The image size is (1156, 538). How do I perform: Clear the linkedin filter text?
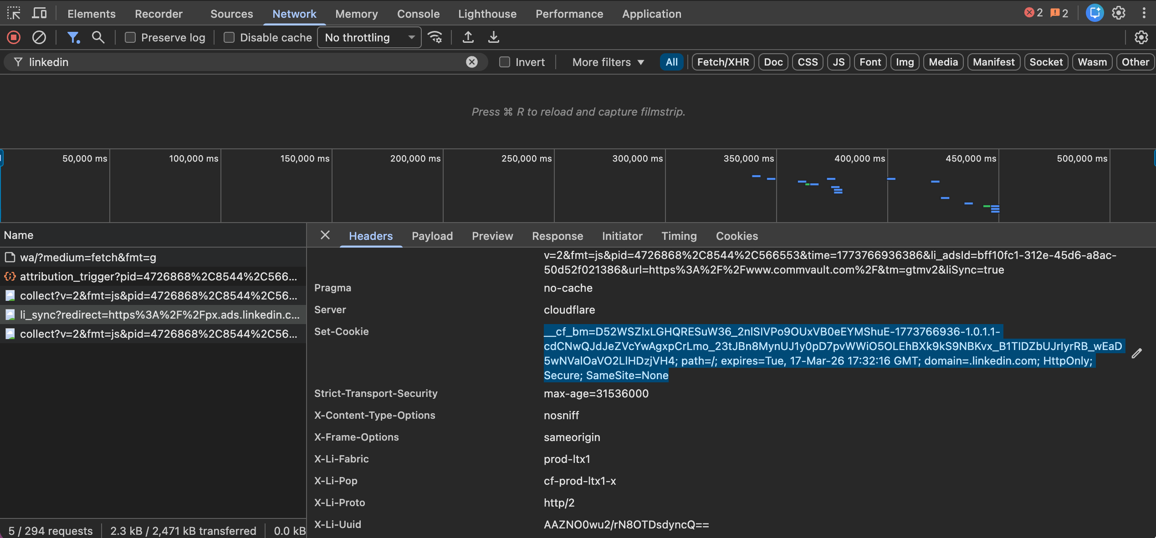tap(472, 62)
